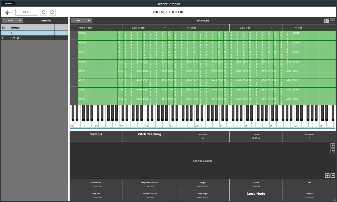
Task: Select the A0v15 sample zone
Action: [x=98, y=35]
